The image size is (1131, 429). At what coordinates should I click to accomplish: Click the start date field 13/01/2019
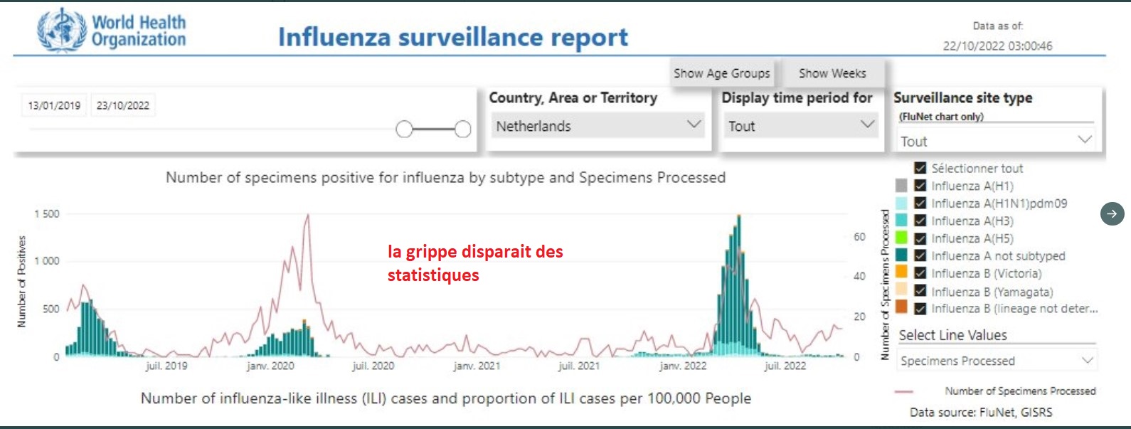[x=54, y=105]
